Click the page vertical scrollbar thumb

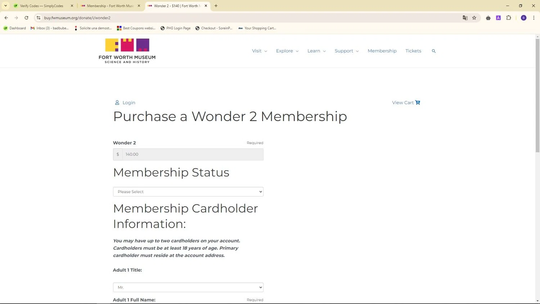tap(537, 95)
